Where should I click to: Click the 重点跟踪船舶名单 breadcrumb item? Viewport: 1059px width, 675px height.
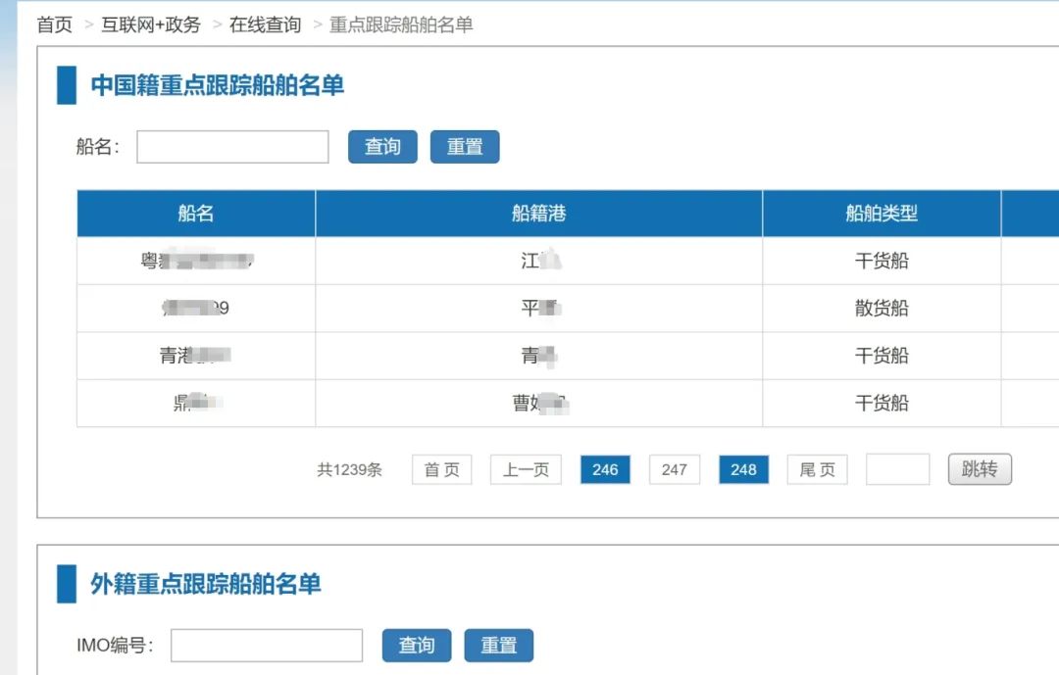pos(401,24)
